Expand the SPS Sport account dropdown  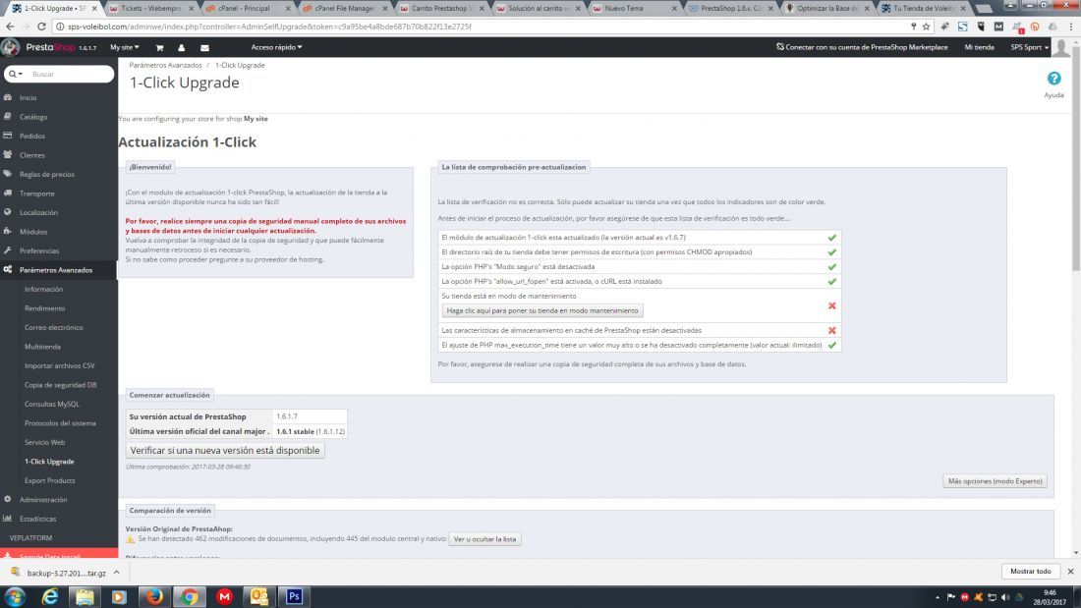pyautogui.click(x=1029, y=47)
